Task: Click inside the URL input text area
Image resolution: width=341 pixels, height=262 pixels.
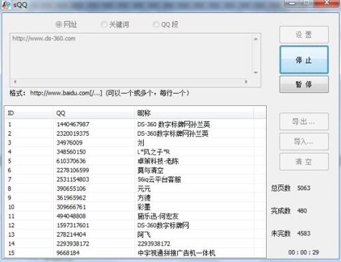Action: (x=131, y=56)
